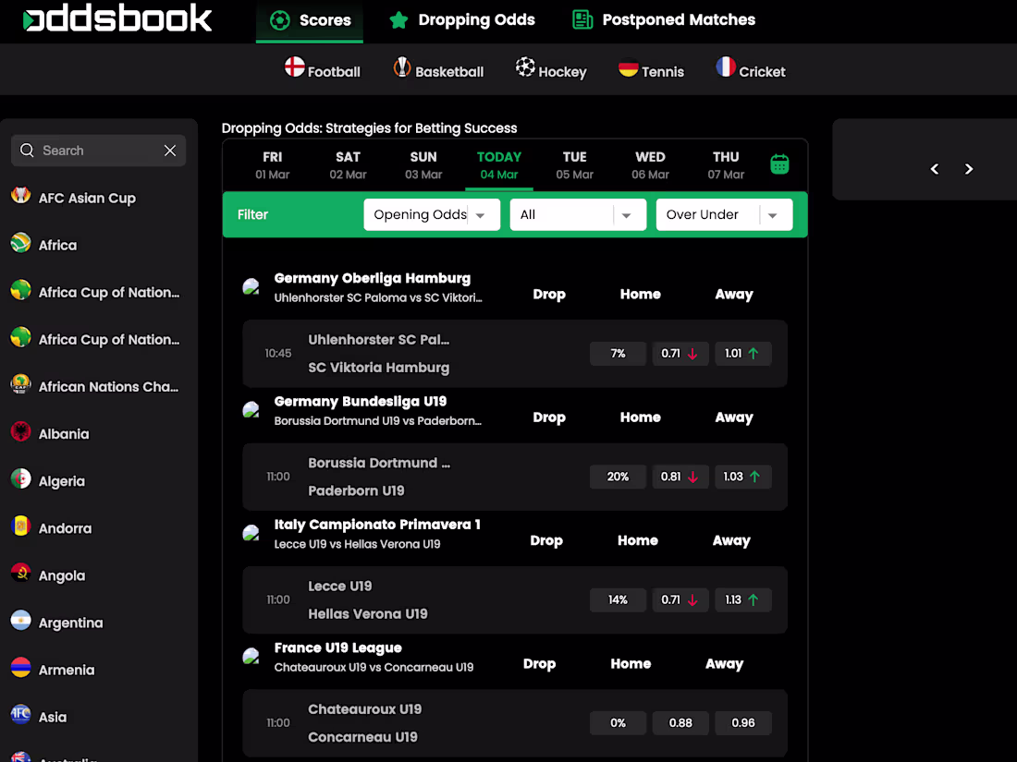
Task: Open the Scores tab
Action: point(310,20)
